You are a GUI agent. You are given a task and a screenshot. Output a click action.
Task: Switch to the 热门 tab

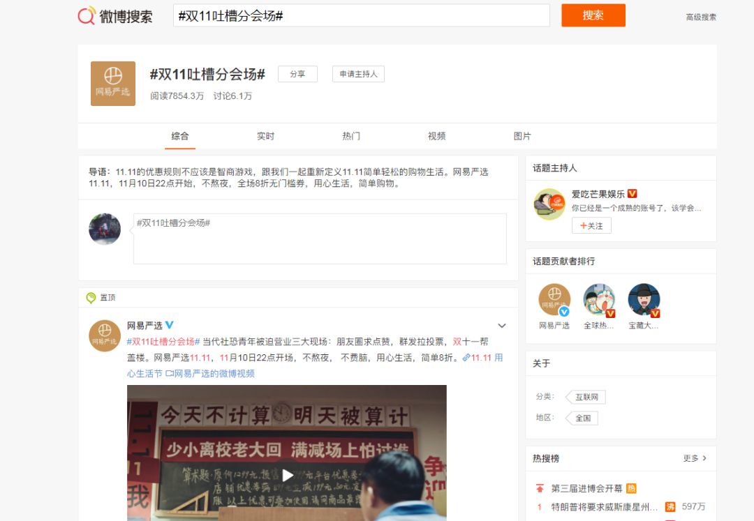[351, 136]
